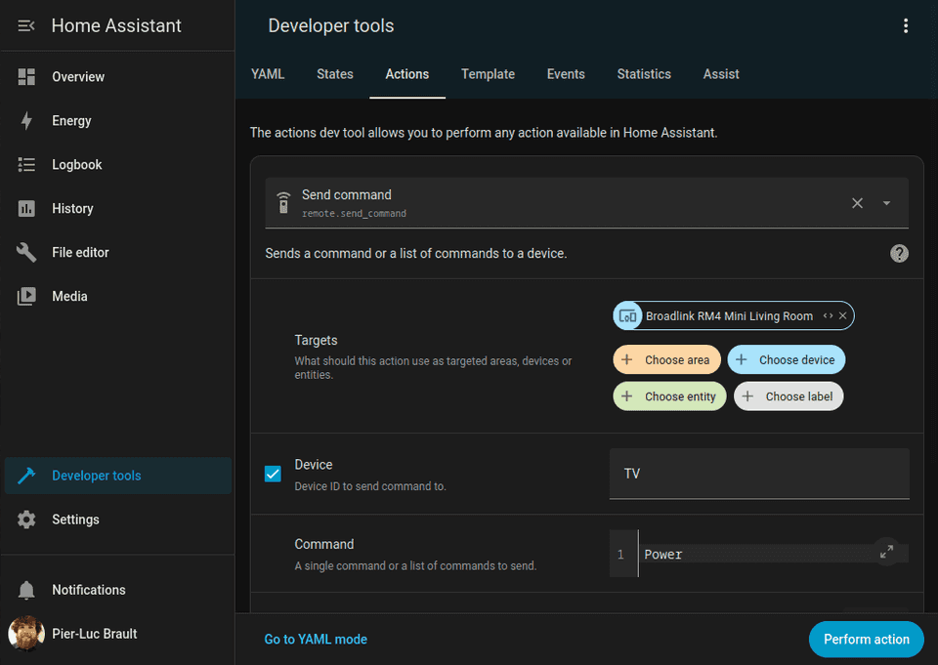Click Go to YAML mode
This screenshot has width=938, height=665.
tap(316, 639)
